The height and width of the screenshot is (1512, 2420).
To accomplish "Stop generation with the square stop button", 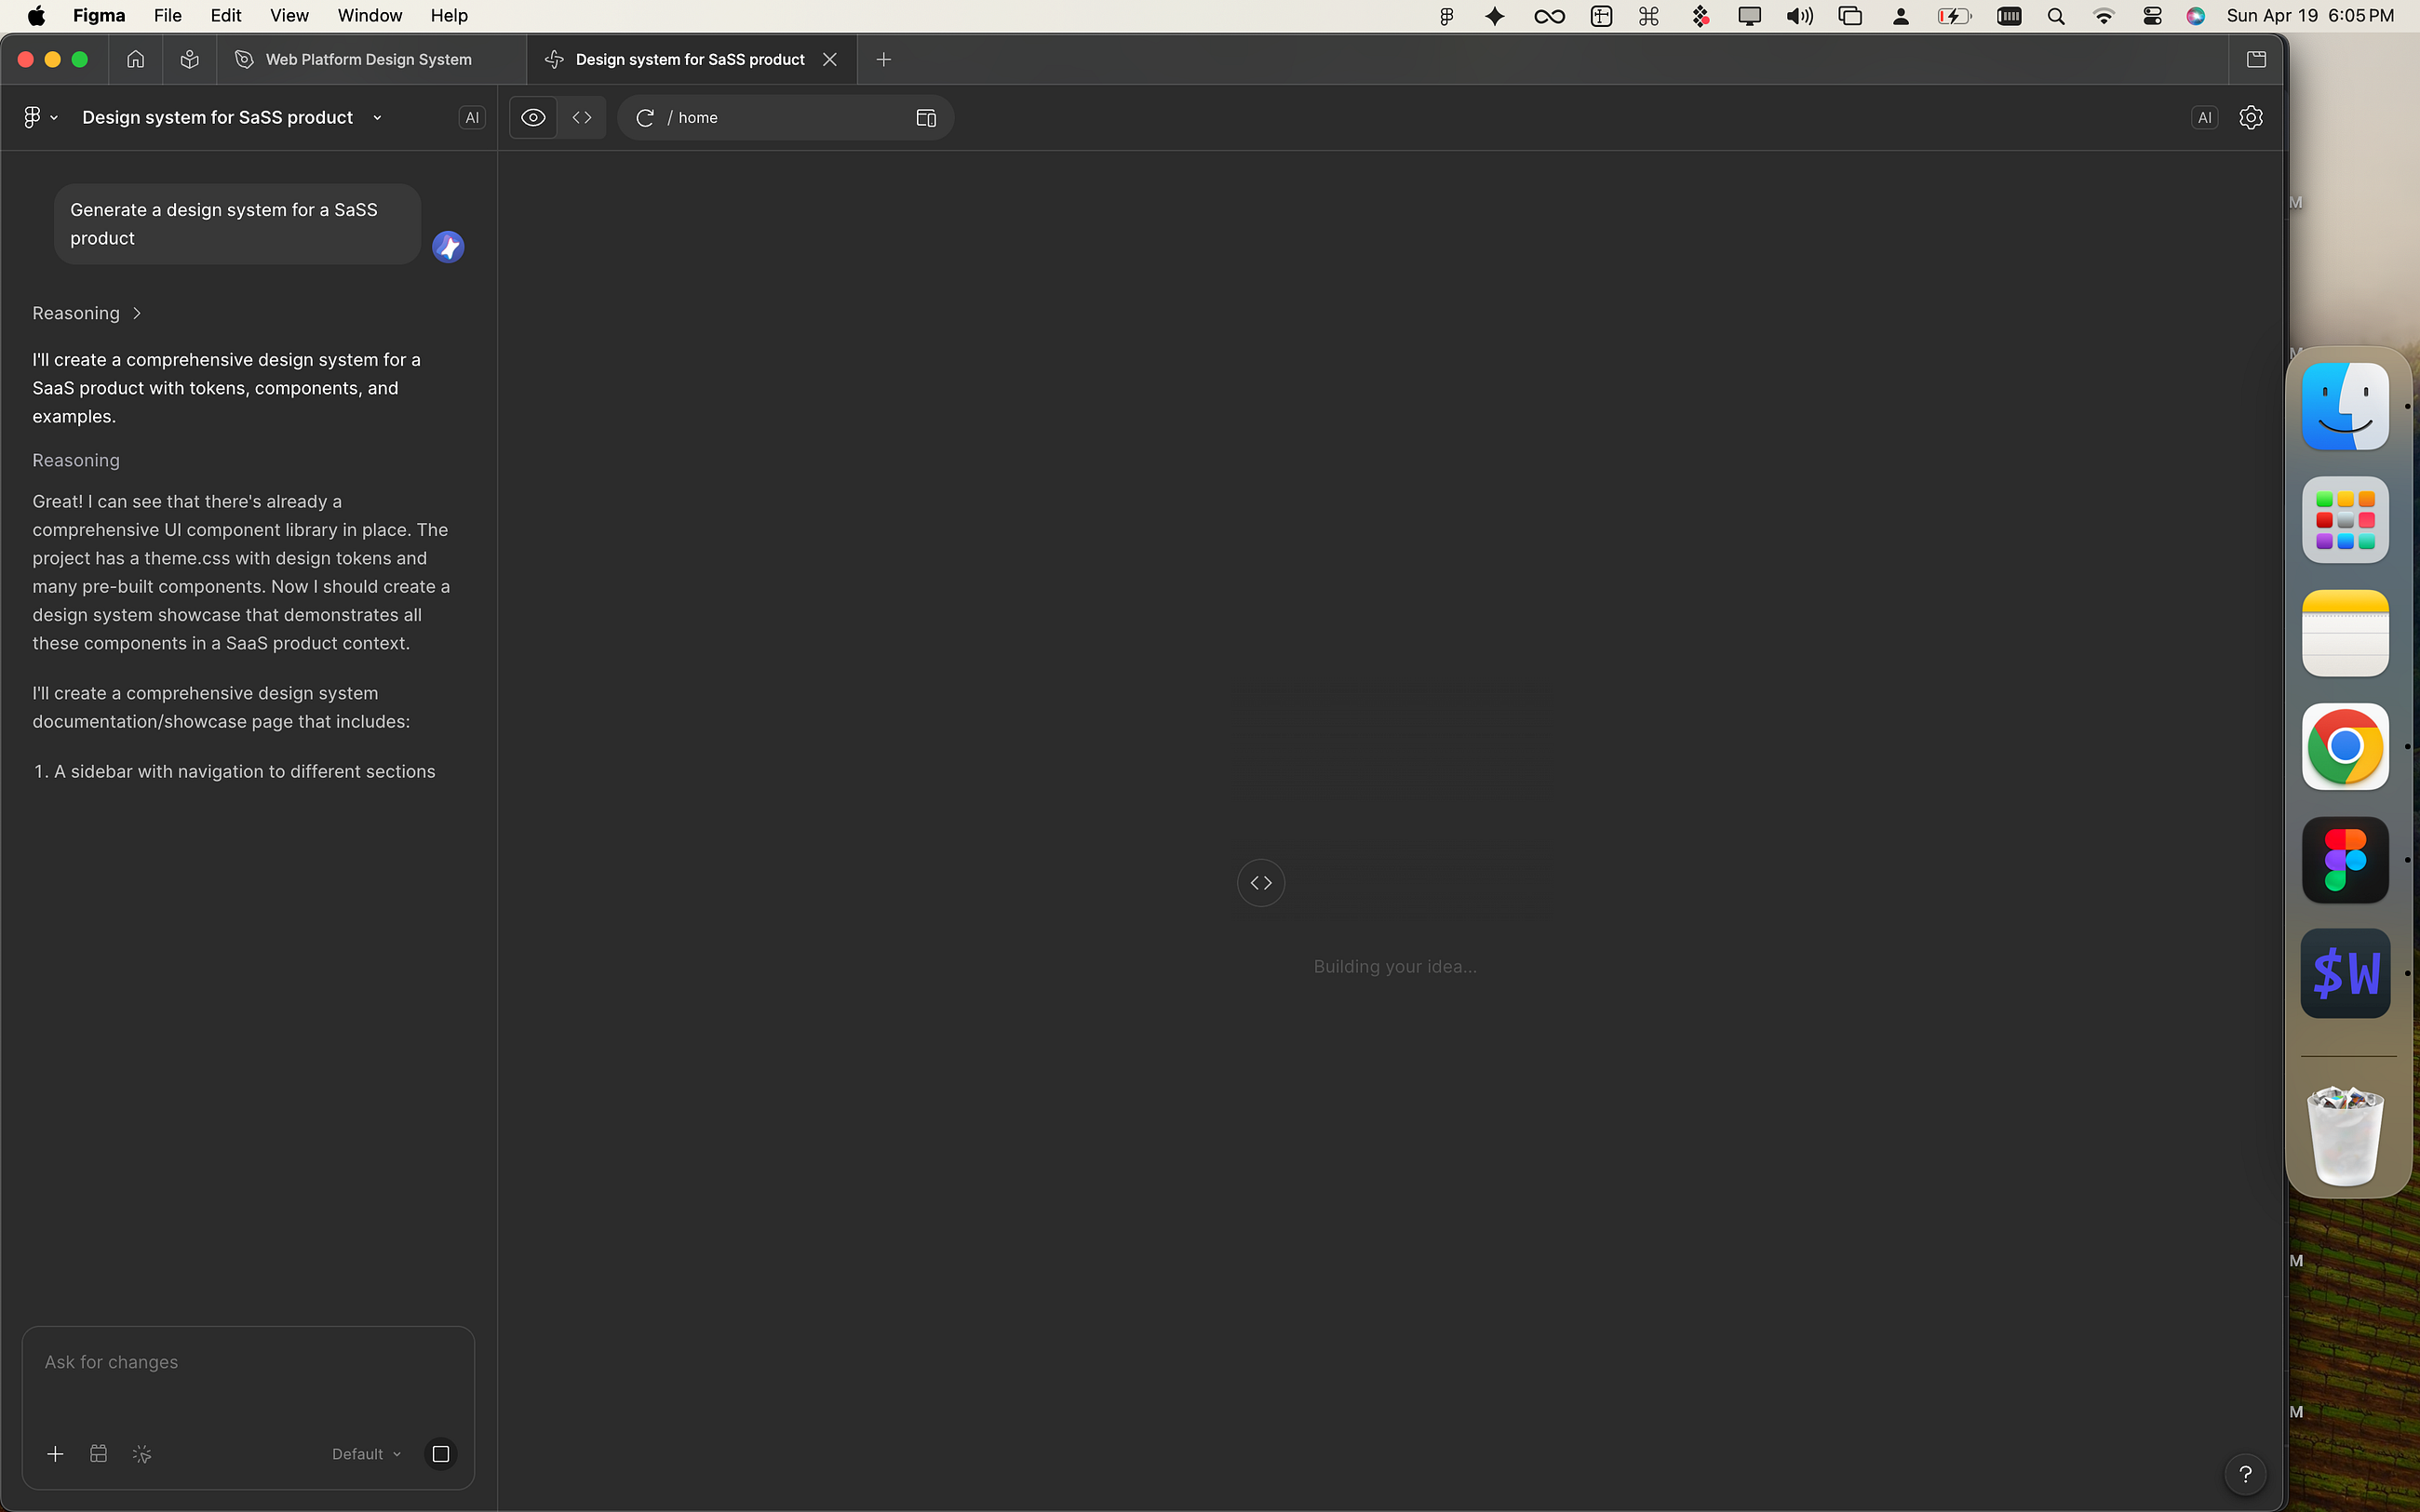I will [x=441, y=1454].
